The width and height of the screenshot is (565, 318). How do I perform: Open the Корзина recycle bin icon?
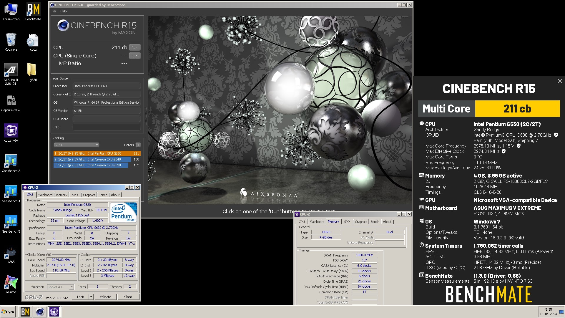tap(11, 42)
